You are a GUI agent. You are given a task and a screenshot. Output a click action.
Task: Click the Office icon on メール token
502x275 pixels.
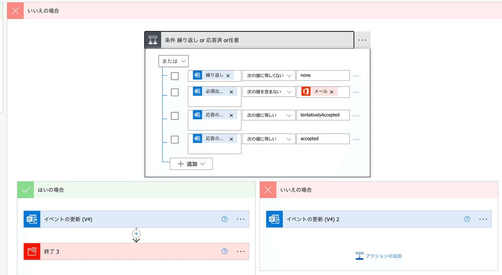306,91
